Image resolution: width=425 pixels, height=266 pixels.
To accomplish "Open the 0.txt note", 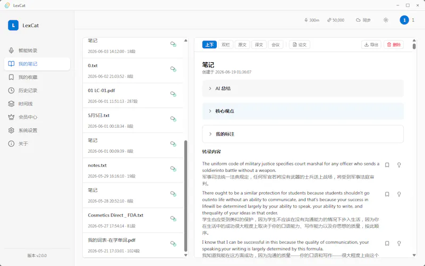I will [133, 71].
